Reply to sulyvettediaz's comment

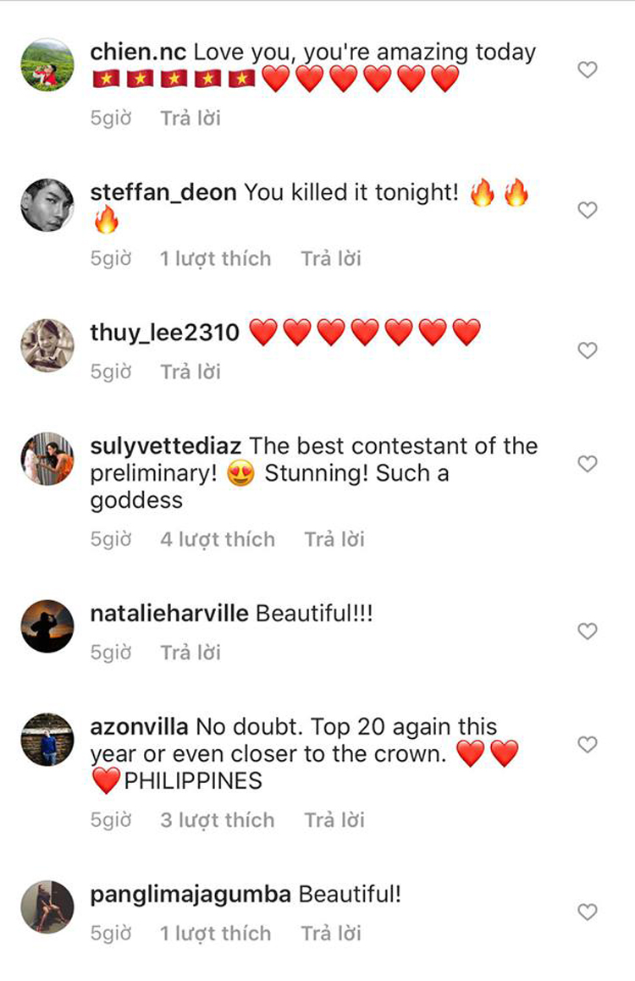[334, 540]
